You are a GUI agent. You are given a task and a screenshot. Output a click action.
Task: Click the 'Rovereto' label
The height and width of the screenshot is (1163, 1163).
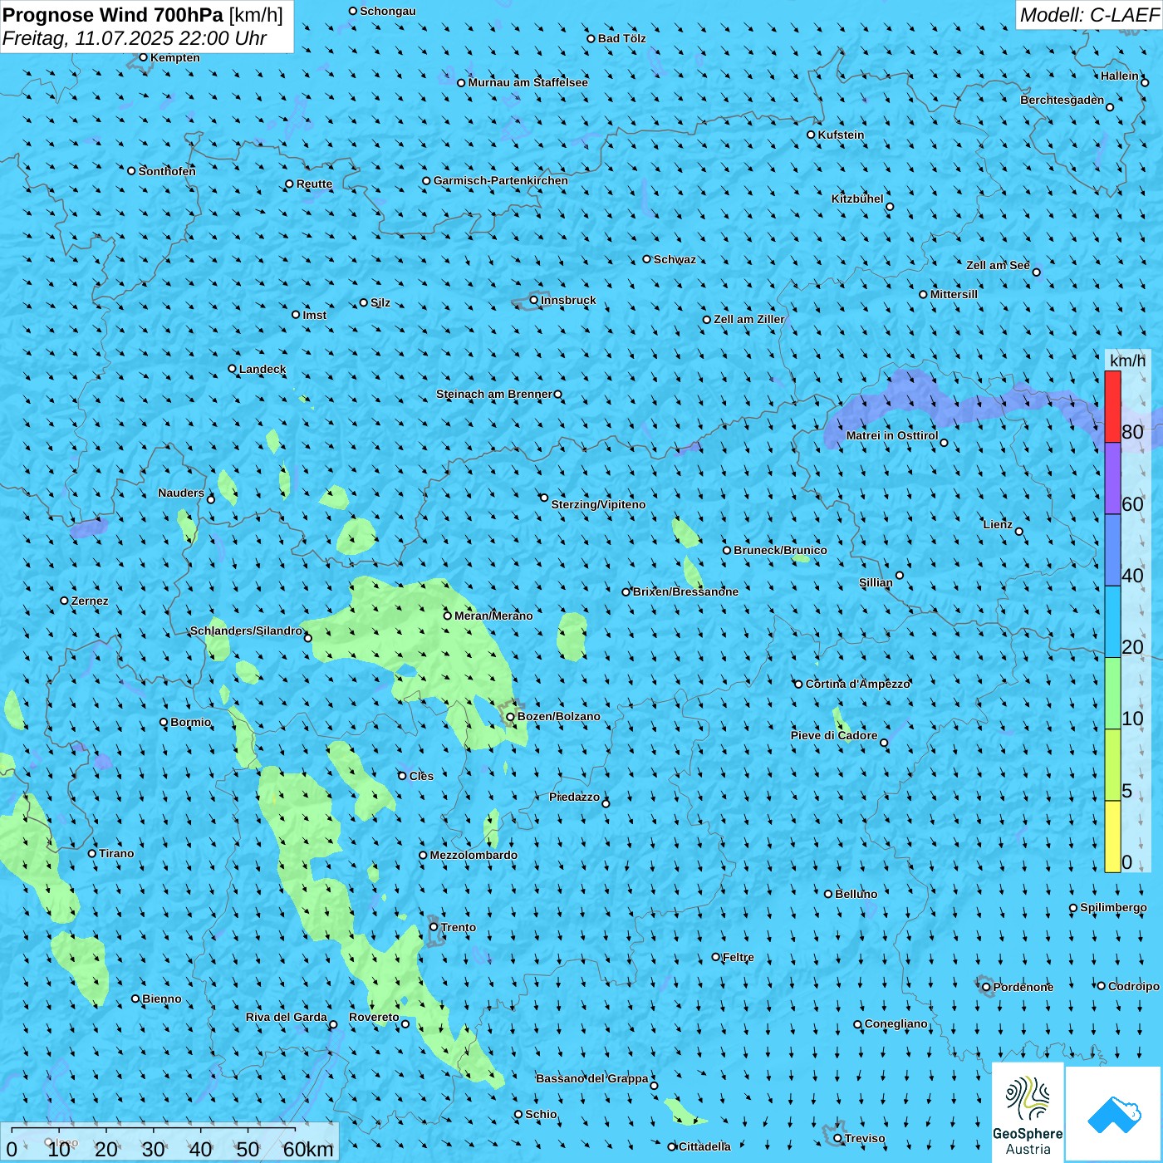point(374,1017)
